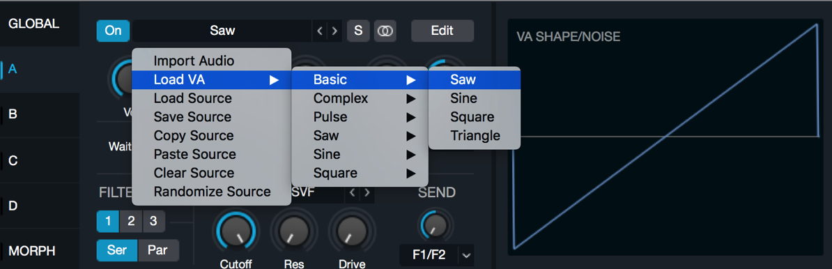Go to next SVF filter type
This screenshot has width=832, height=269.
pyautogui.click(x=367, y=192)
